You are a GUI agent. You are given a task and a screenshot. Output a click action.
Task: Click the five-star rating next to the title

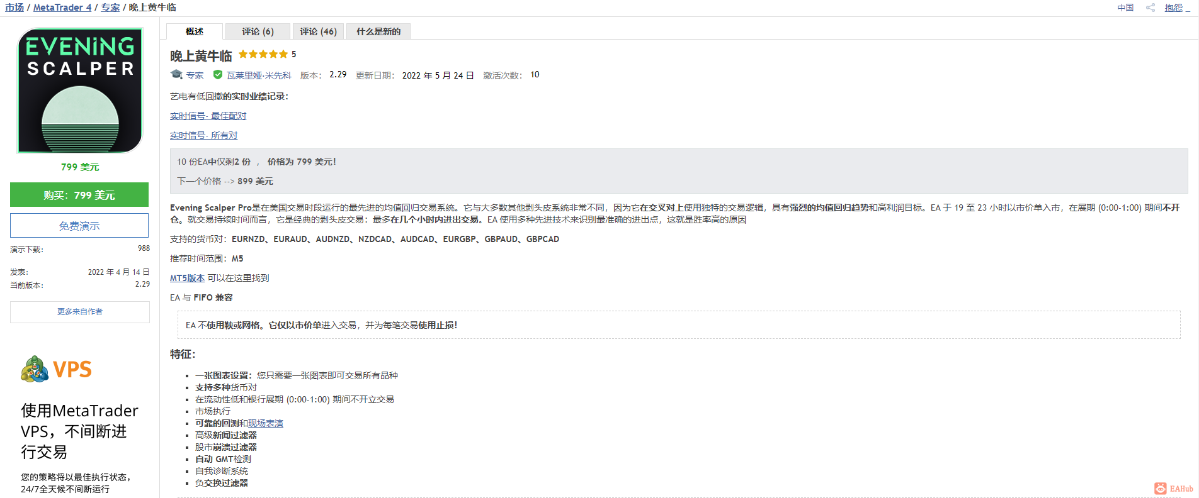click(263, 55)
